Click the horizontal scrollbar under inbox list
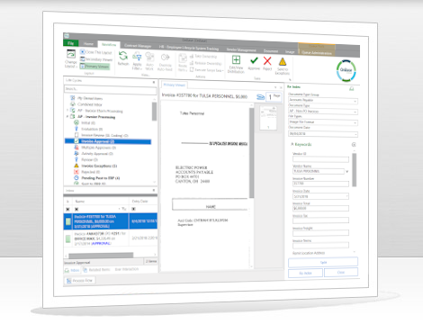The image size is (423, 324). (101, 256)
